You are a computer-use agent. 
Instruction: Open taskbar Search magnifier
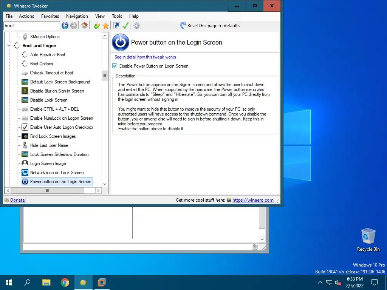click(27, 282)
